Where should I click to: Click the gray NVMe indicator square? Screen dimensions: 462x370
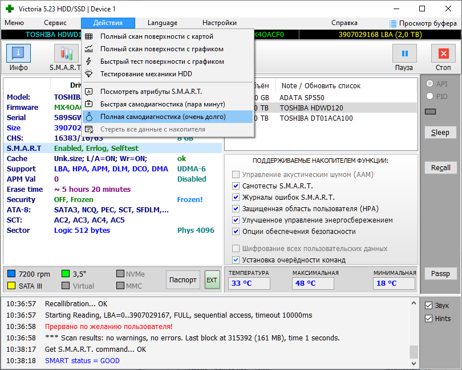(120, 274)
